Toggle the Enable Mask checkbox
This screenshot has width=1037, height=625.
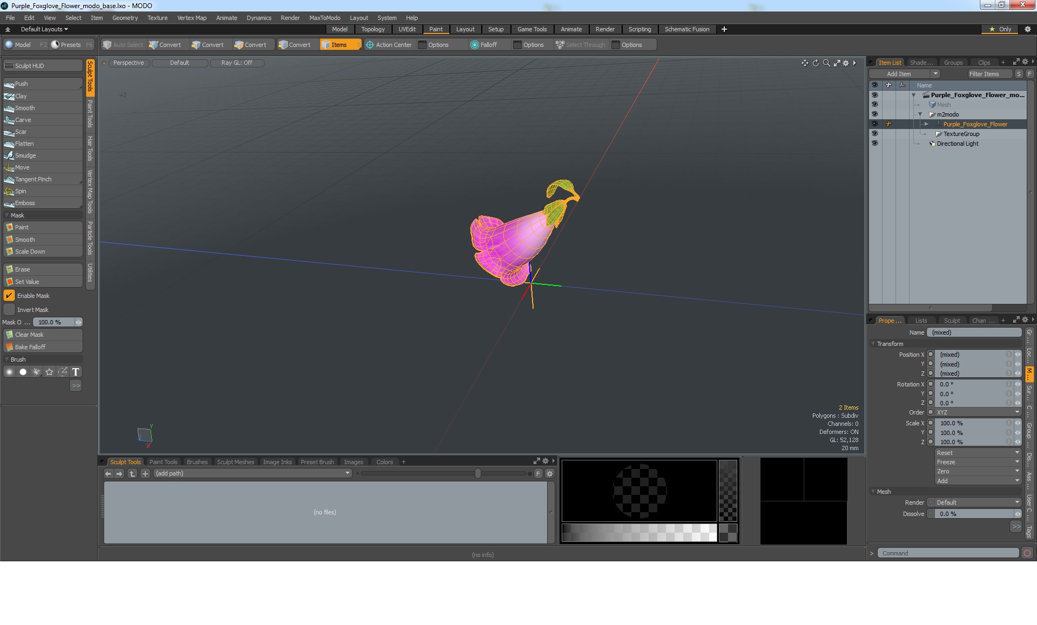click(9, 296)
